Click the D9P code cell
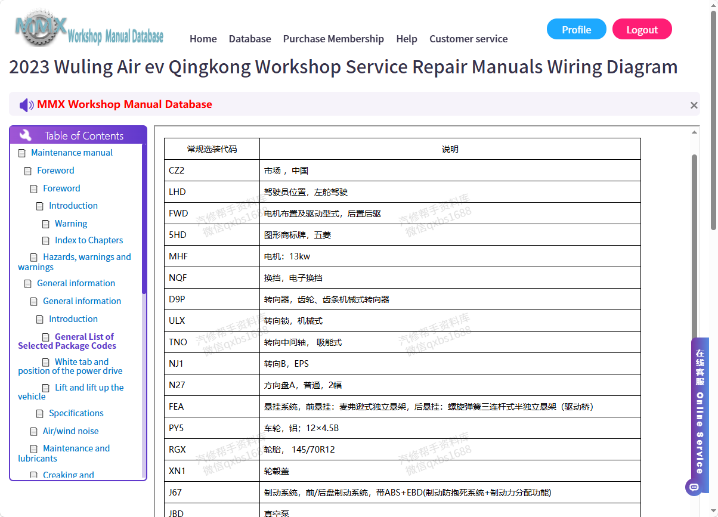 click(212, 299)
